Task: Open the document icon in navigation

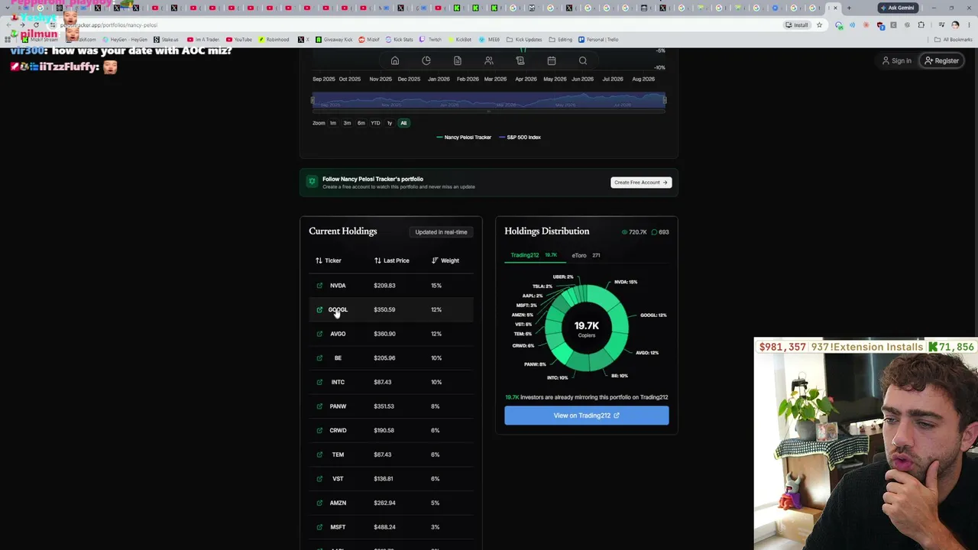Action: 457,60
